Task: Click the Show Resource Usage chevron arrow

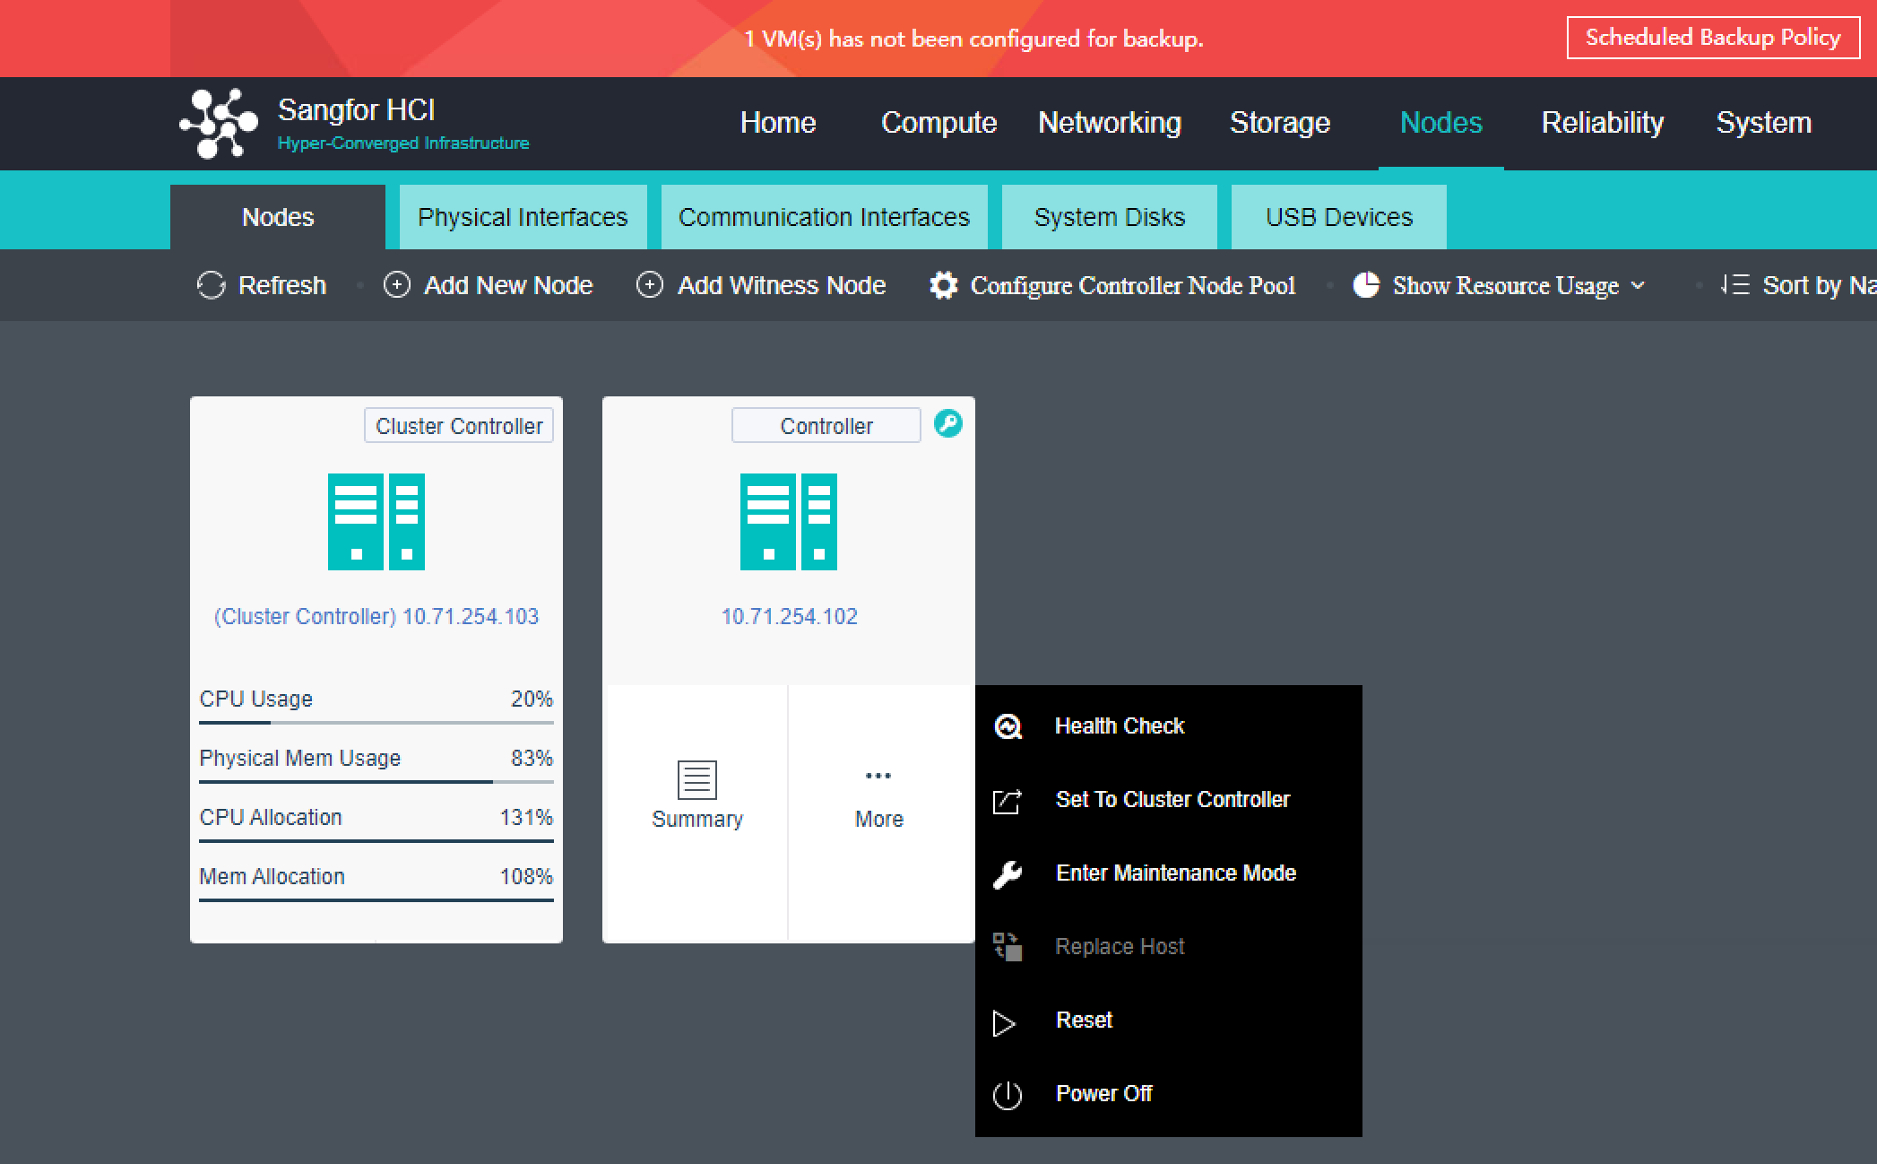Action: [x=1639, y=285]
